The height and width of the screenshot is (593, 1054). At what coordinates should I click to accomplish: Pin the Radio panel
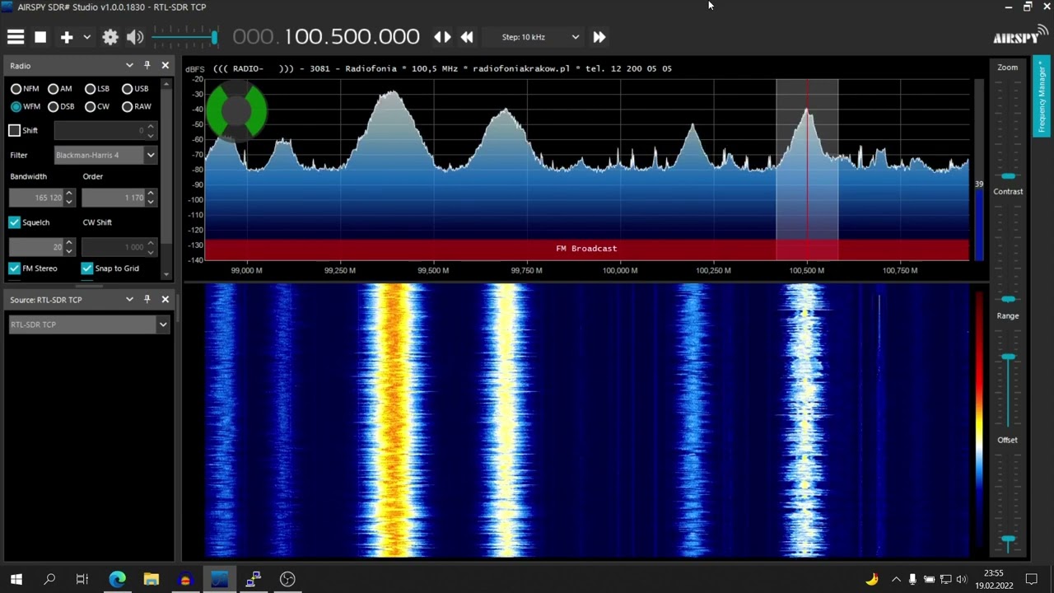click(x=147, y=65)
